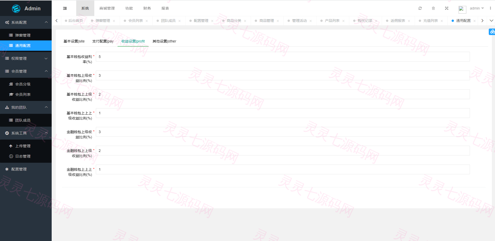Close the 通用配置 tab

pyautogui.click(x=475, y=21)
